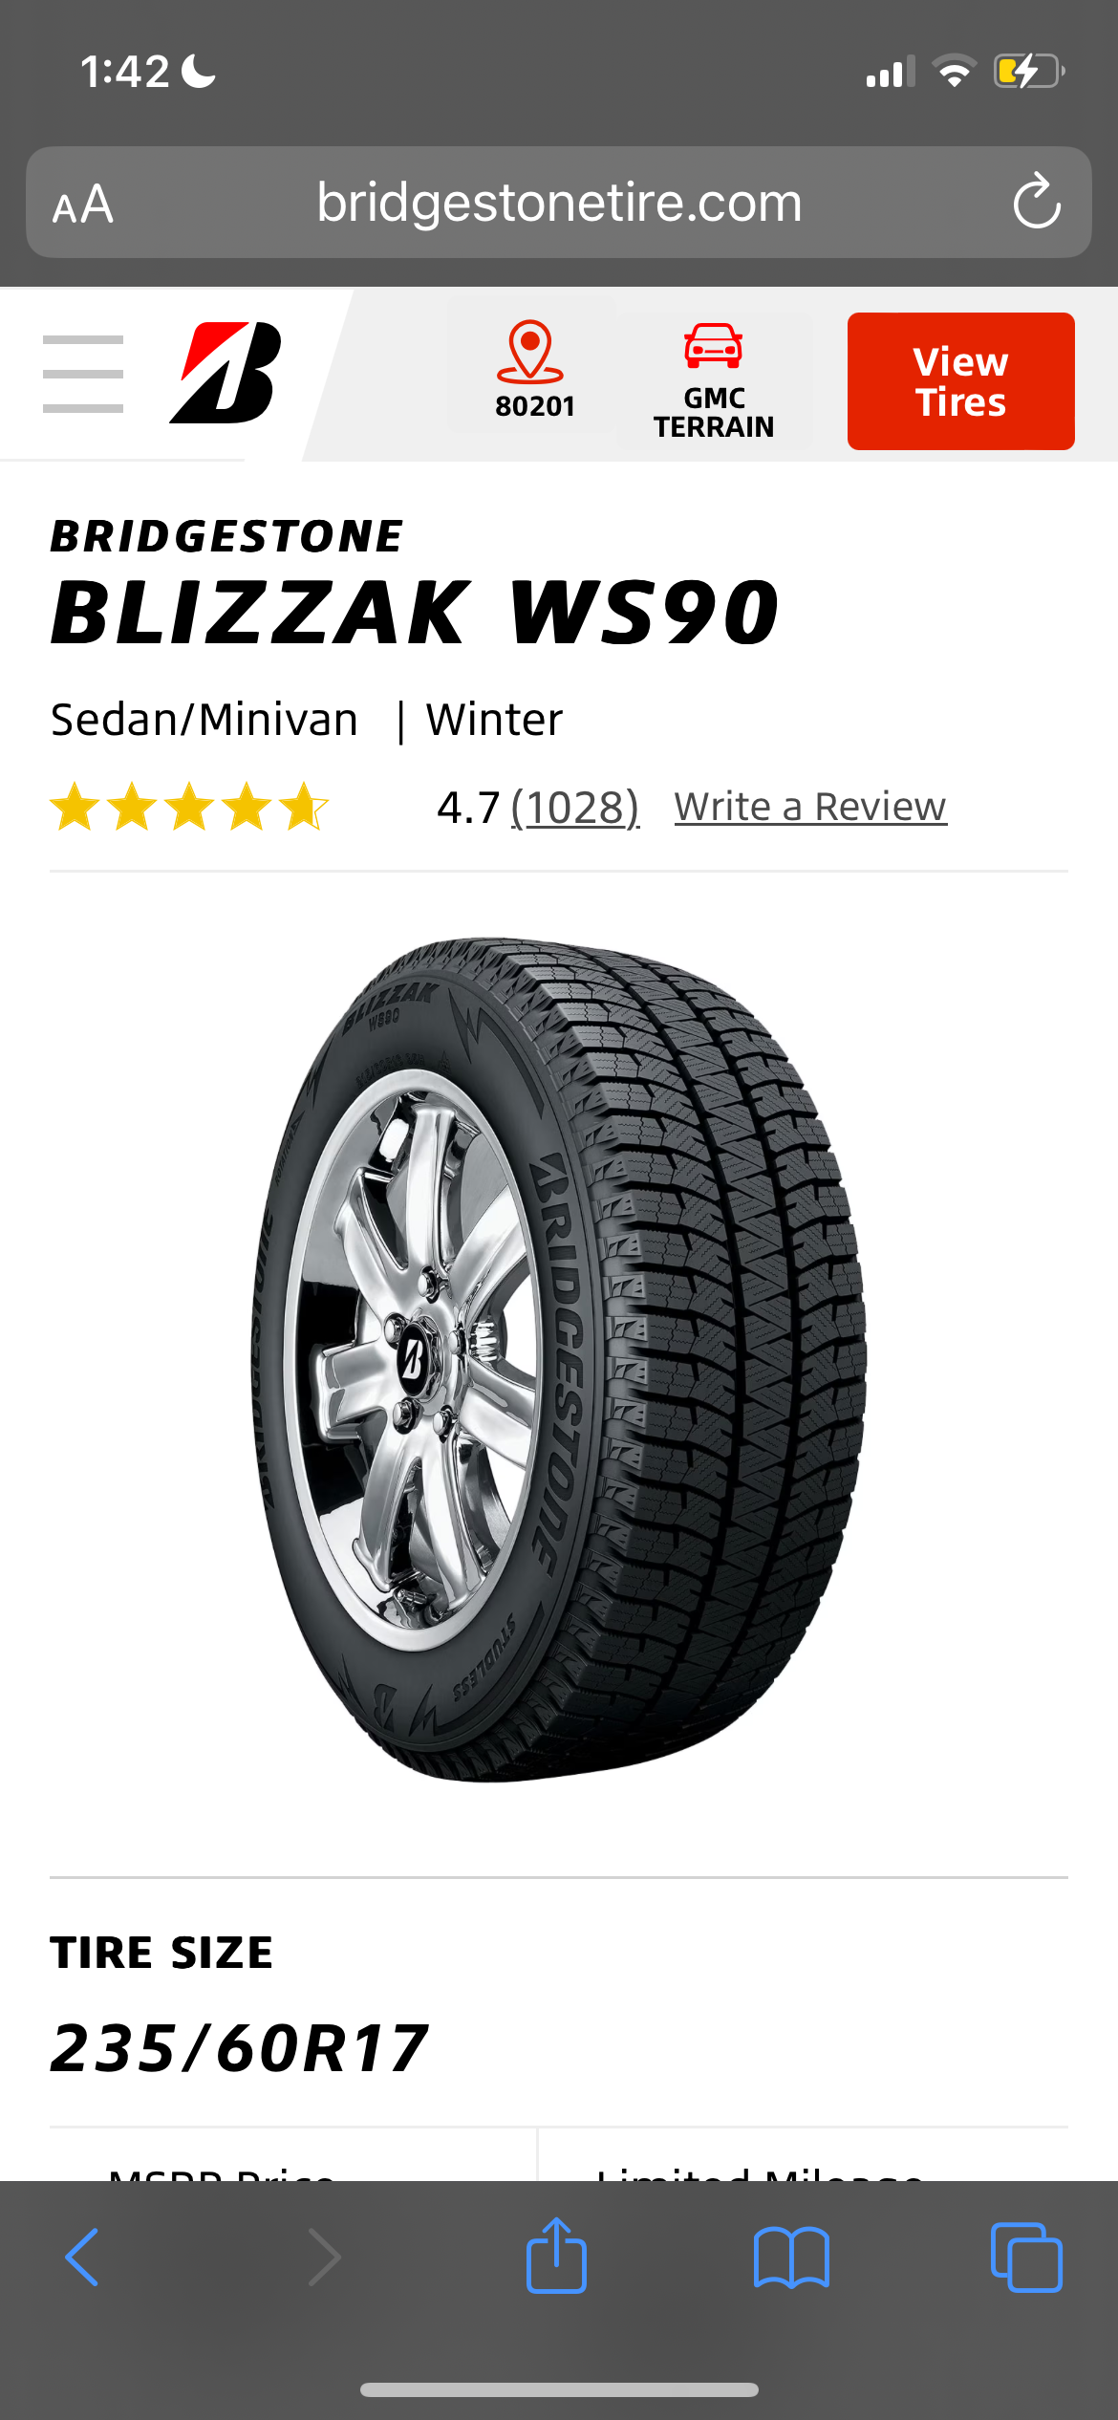The height and width of the screenshot is (2420, 1118).
Task: Tap the Bridgestone B logo
Action: [x=226, y=373]
